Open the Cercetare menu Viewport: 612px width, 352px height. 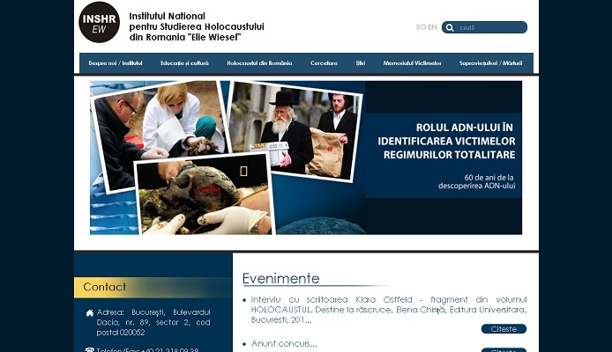pos(324,63)
